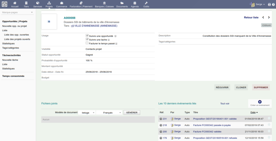
Task: Open VILLE D'ANNEMASSE third-party link
Action: [x=96, y=26]
